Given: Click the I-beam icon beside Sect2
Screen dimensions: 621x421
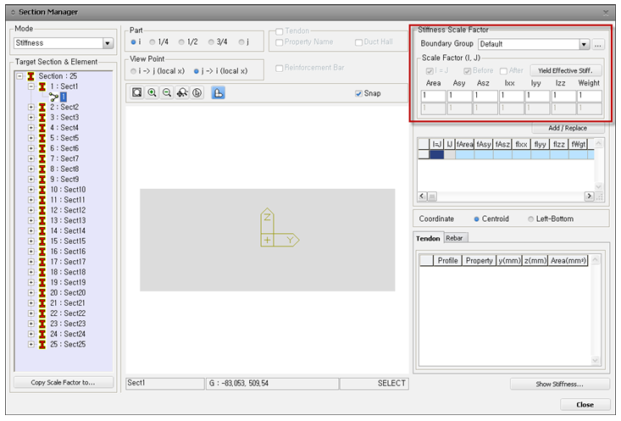Looking at the screenshot, I should tap(42, 107).
